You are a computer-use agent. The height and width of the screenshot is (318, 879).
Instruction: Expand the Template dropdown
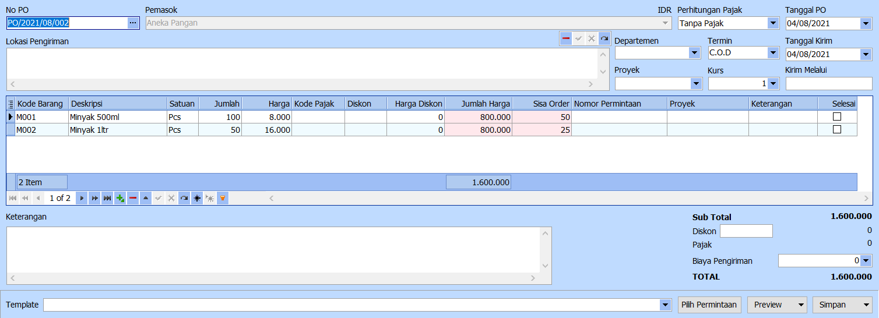pyautogui.click(x=665, y=305)
